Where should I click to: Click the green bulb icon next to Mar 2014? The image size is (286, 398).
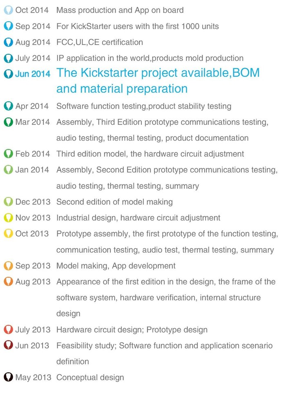click(x=8, y=122)
